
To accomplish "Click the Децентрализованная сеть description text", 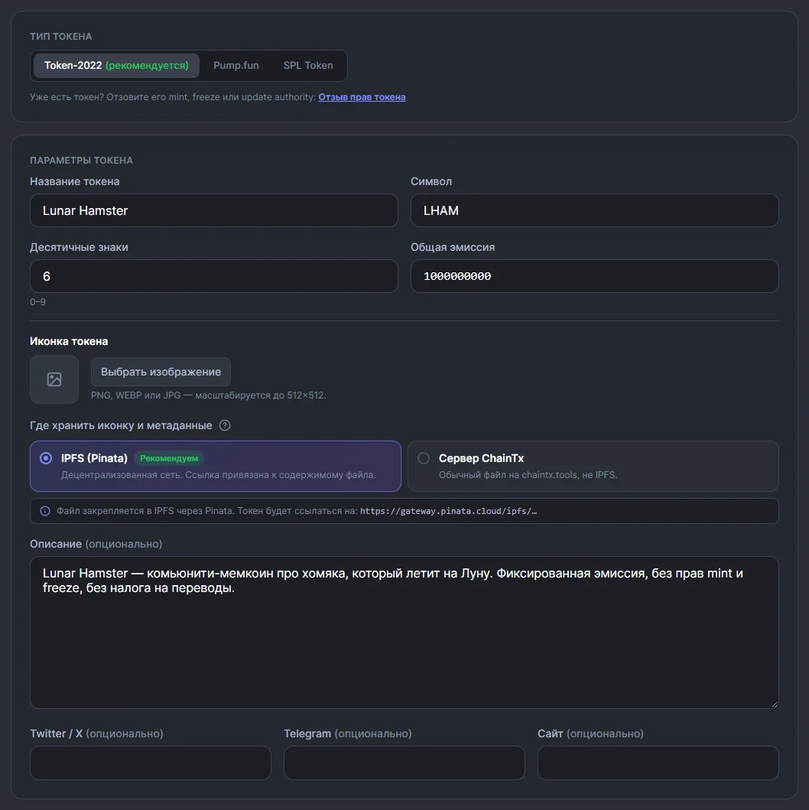I will pos(219,475).
